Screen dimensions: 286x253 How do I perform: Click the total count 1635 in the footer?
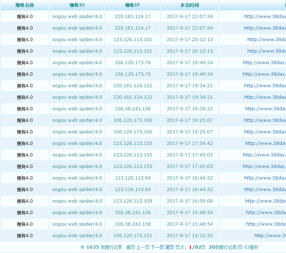click(x=93, y=247)
